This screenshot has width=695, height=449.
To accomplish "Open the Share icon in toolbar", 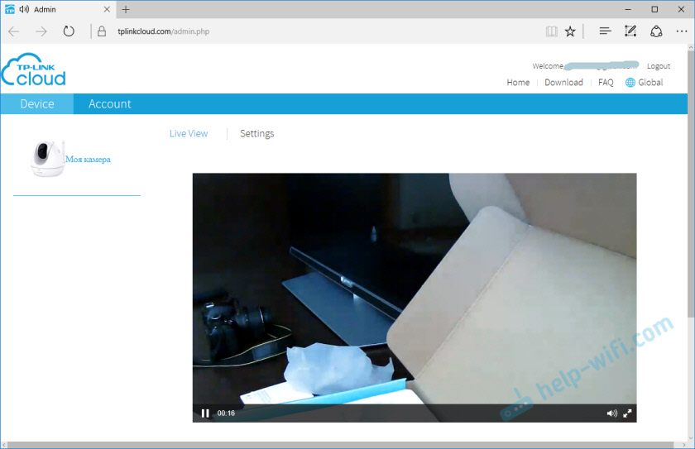I will click(x=656, y=31).
